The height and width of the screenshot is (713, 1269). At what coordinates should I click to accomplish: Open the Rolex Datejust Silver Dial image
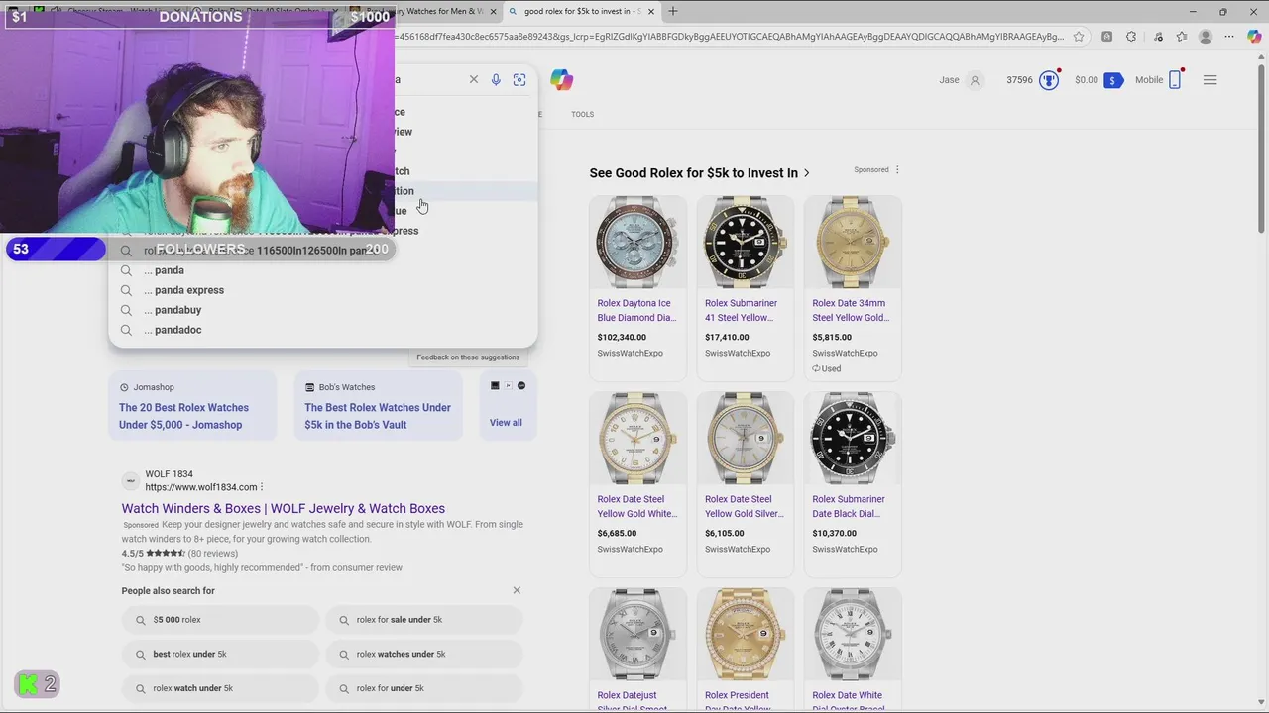(x=637, y=635)
